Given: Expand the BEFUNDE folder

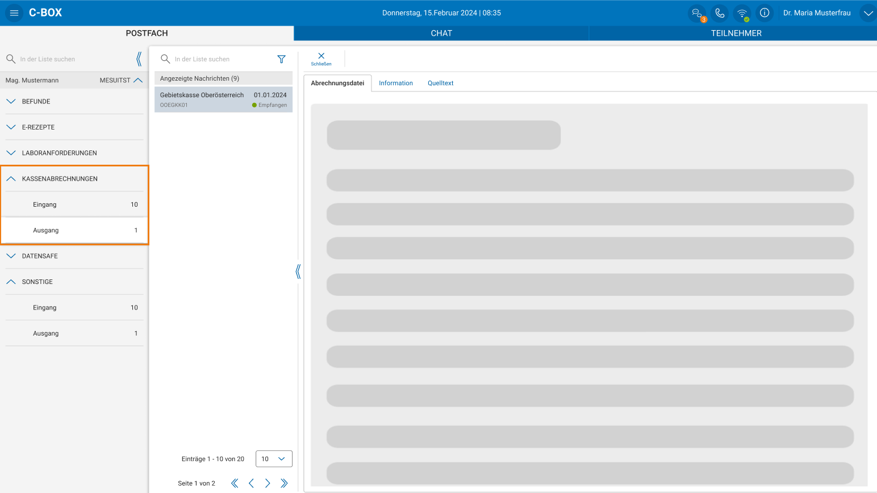Looking at the screenshot, I should click(74, 102).
